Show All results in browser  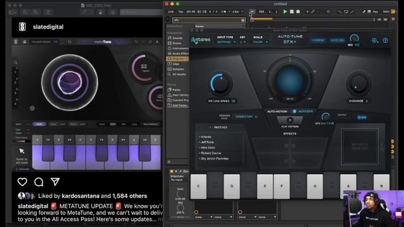tap(177, 74)
